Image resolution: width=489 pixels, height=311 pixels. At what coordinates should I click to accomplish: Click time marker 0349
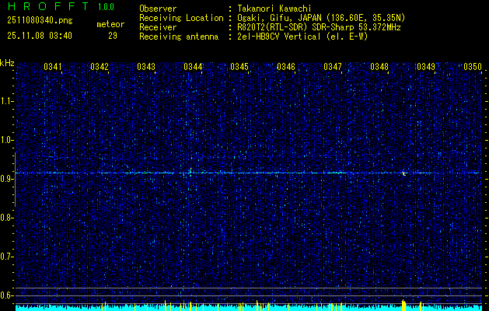coord(426,67)
